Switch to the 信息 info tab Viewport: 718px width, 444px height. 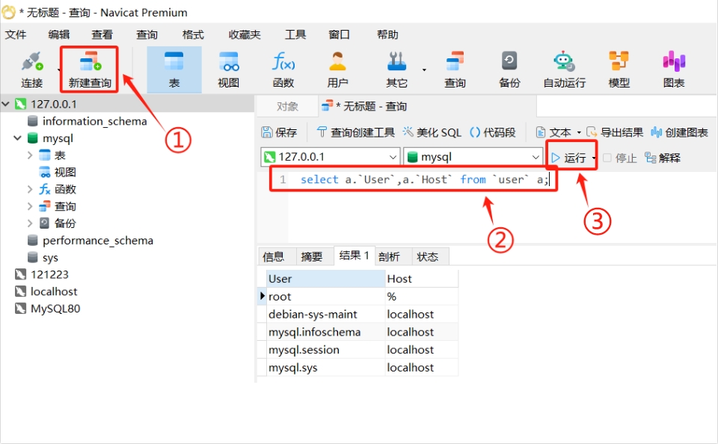(274, 257)
